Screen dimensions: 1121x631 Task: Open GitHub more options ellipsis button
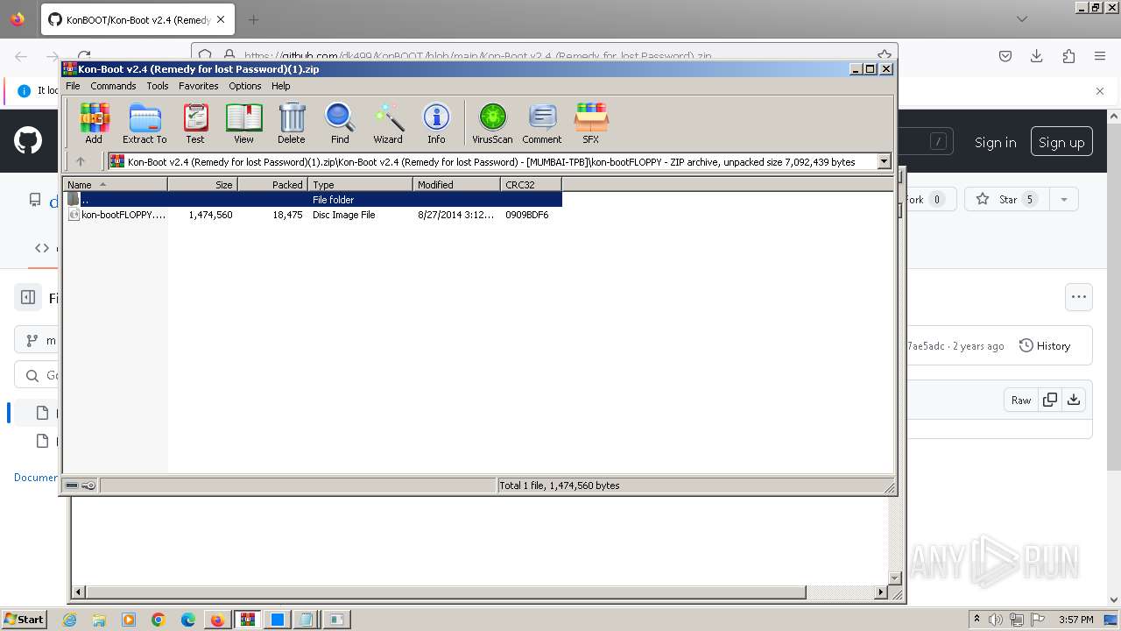(x=1079, y=297)
